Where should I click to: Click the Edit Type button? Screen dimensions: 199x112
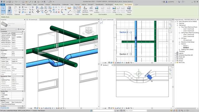pos(21,29)
